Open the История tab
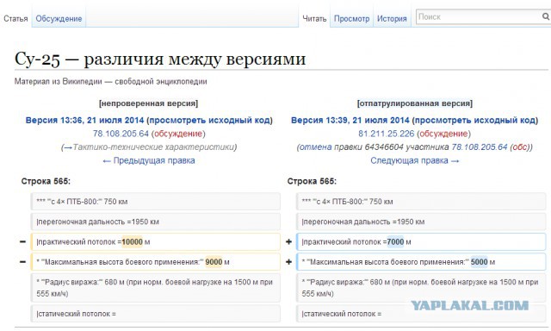The width and height of the screenshot is (551, 331). click(392, 19)
